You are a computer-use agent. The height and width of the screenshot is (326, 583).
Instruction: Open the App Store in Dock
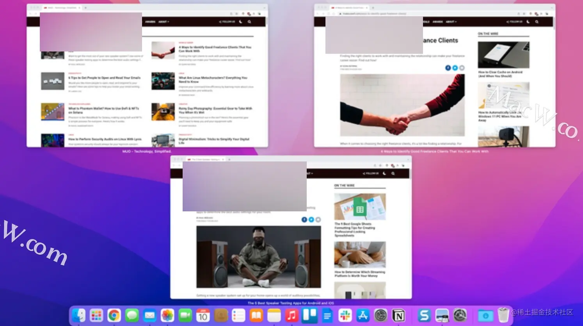363,315
